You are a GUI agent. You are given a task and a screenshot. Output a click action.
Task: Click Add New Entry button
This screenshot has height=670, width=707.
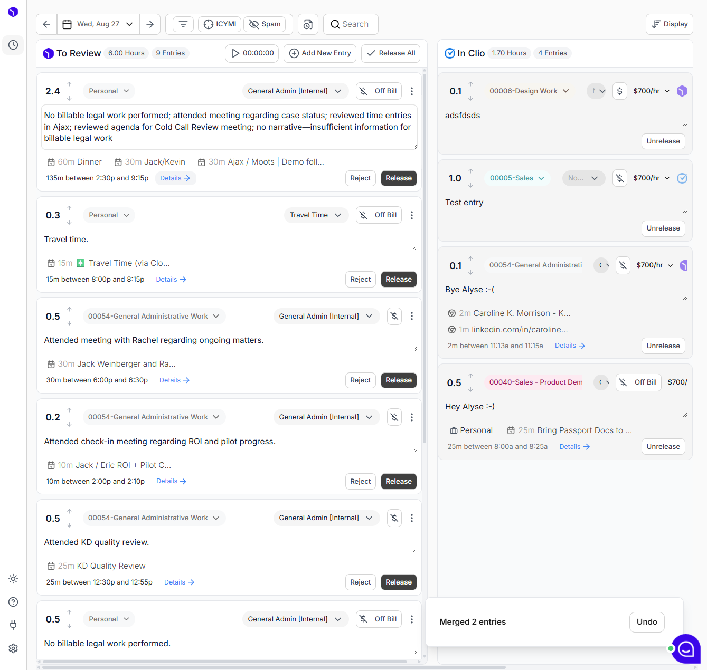(x=320, y=53)
